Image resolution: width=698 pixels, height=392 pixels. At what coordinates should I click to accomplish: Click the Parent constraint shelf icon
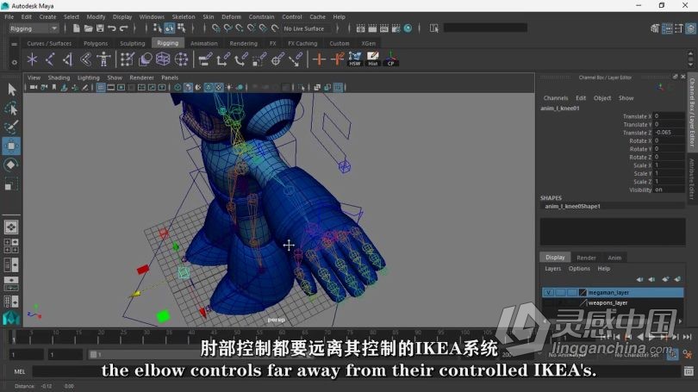pyautogui.click(x=205, y=59)
